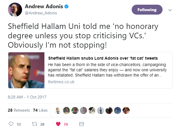
Task: Expand the tweet options chevron
Action: click(x=170, y=10)
